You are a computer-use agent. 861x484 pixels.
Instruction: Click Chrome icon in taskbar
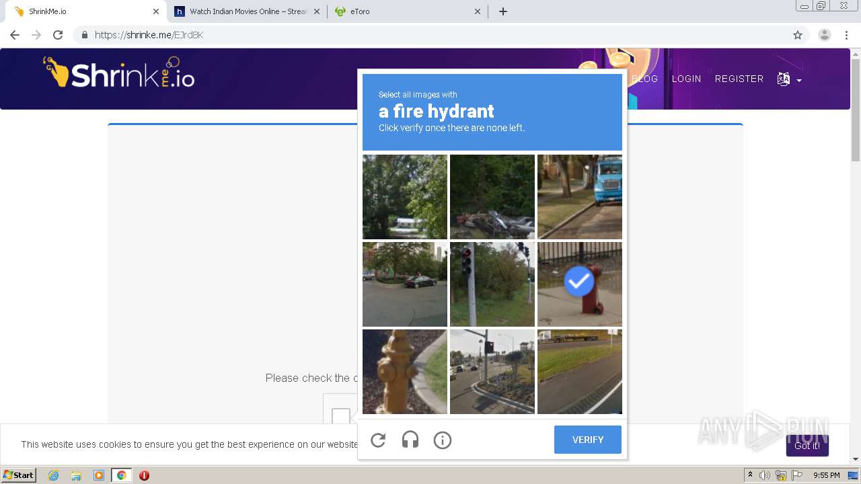121,475
